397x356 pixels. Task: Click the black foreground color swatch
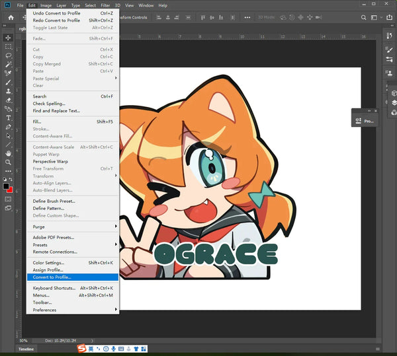click(x=6, y=186)
